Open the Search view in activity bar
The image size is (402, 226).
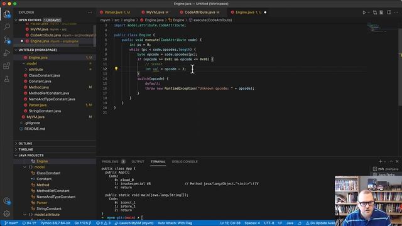(x=7, y=26)
